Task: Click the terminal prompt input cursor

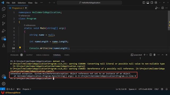Action: point(53,79)
